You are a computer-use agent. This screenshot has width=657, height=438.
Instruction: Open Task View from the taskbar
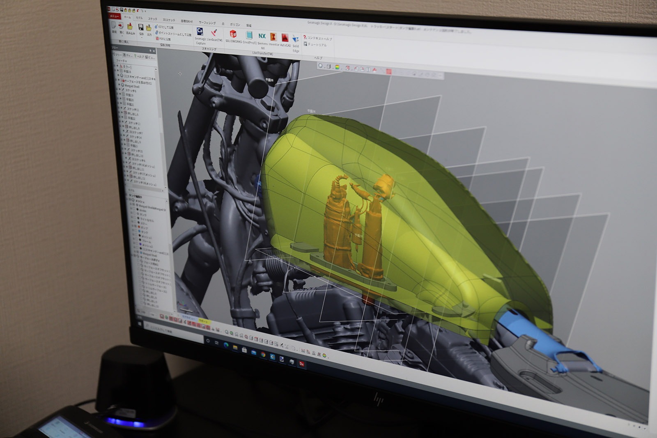216,343
